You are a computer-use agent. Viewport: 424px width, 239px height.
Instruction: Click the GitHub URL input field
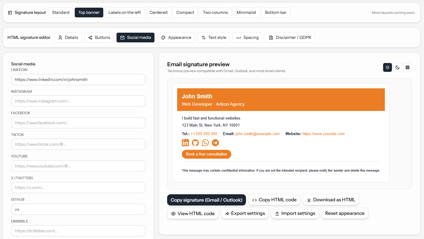78,209
